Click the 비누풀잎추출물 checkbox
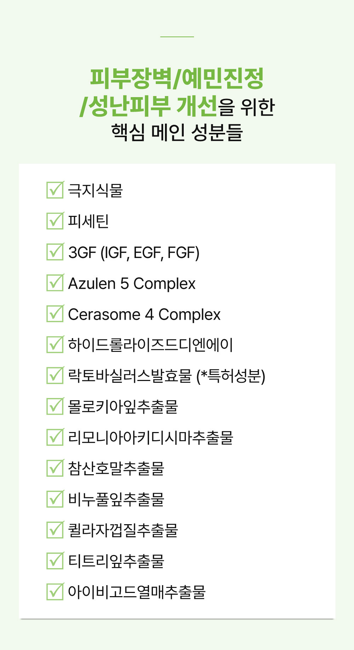The width and height of the screenshot is (354, 650). (x=55, y=499)
